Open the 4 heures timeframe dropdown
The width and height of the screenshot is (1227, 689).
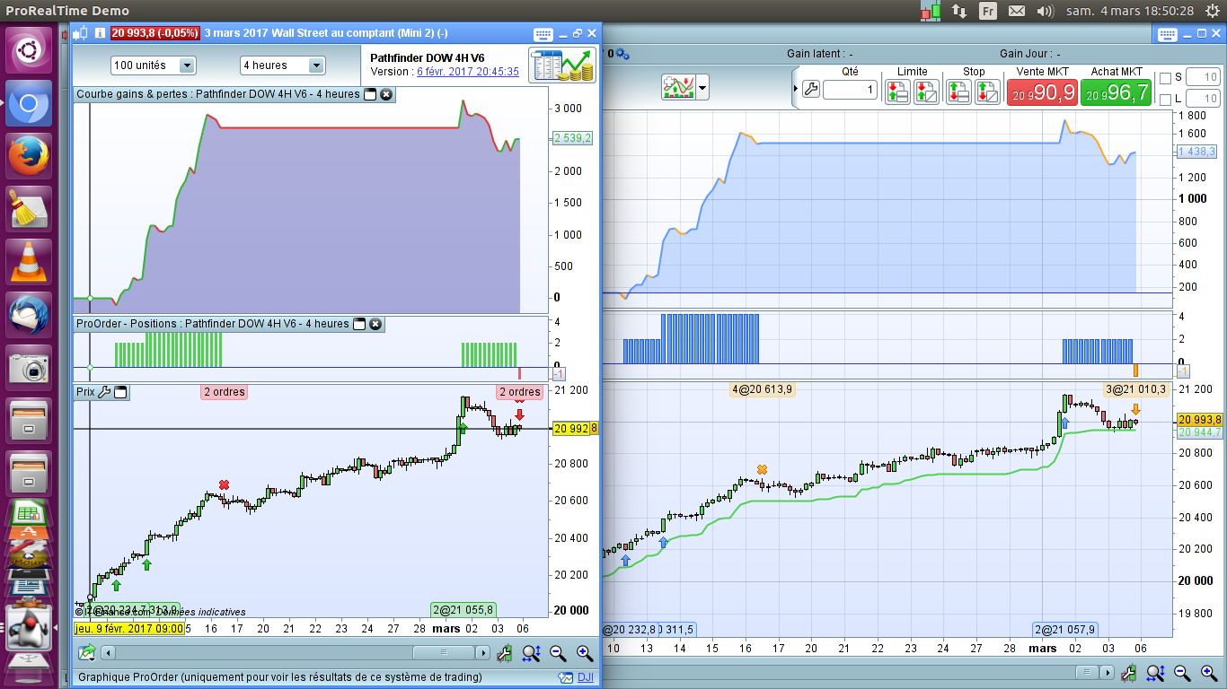[282, 65]
